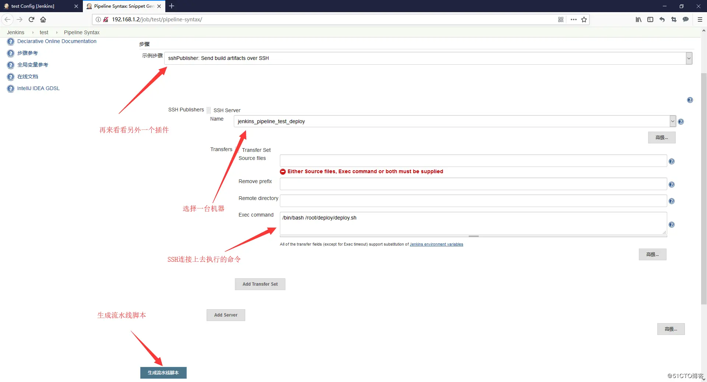Image resolution: width=707 pixels, height=382 pixels.
Task: Click the help icon beside Source files
Action: (672, 161)
